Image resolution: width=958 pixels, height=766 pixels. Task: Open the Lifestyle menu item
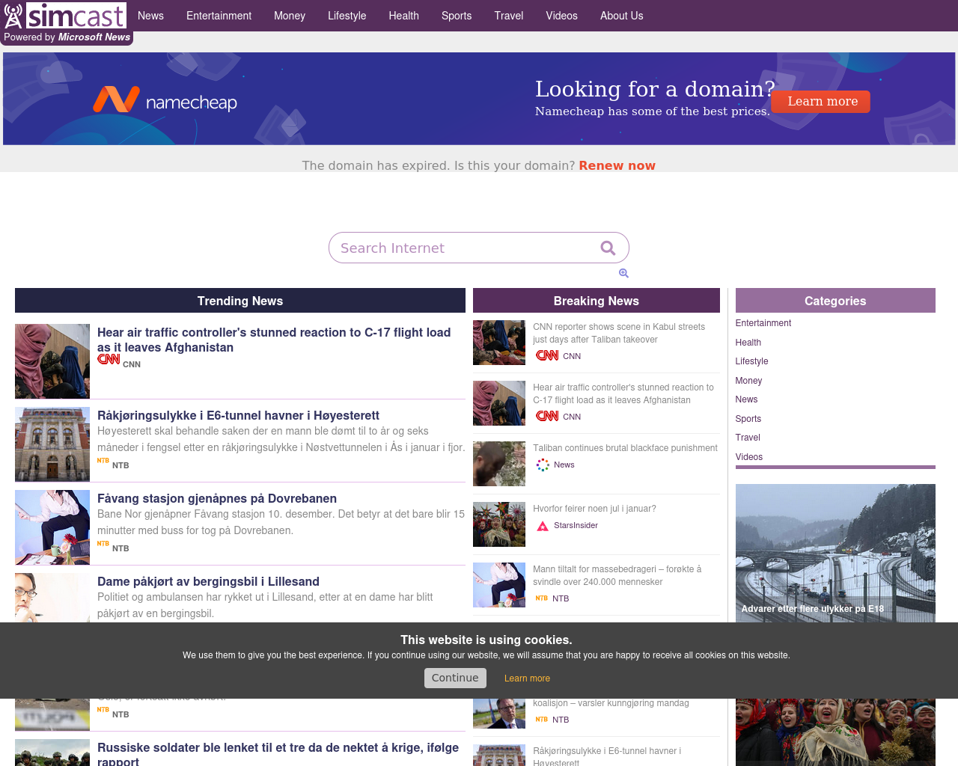347,16
